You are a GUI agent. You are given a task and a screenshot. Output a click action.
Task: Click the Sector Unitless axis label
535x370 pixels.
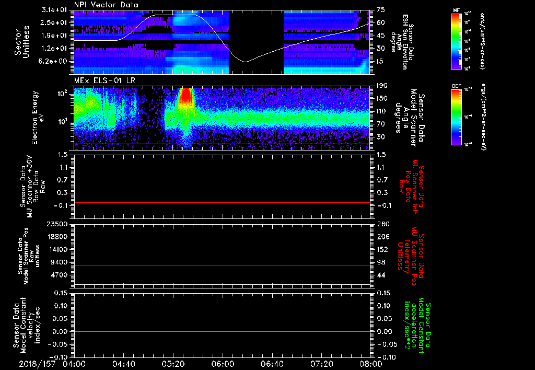coord(22,42)
